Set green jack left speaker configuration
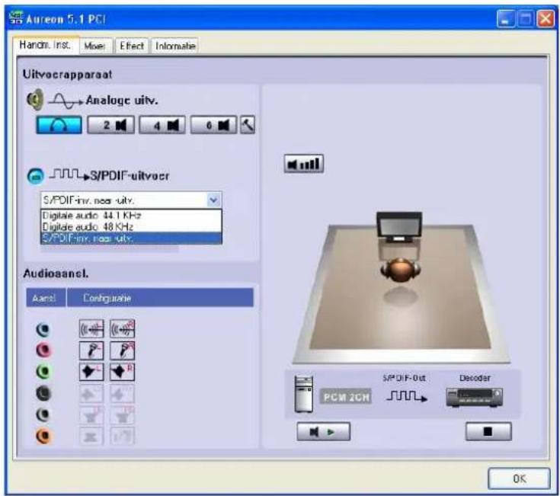The width and height of the screenshot is (560, 496). click(x=91, y=372)
